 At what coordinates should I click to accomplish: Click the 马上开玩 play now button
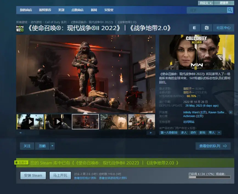pyautogui.click(x=60, y=176)
